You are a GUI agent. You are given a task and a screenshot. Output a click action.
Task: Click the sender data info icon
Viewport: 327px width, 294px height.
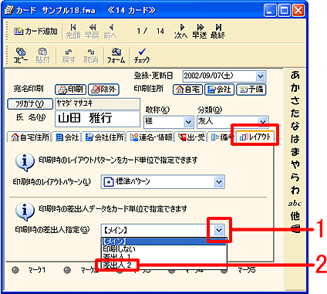click(25, 211)
